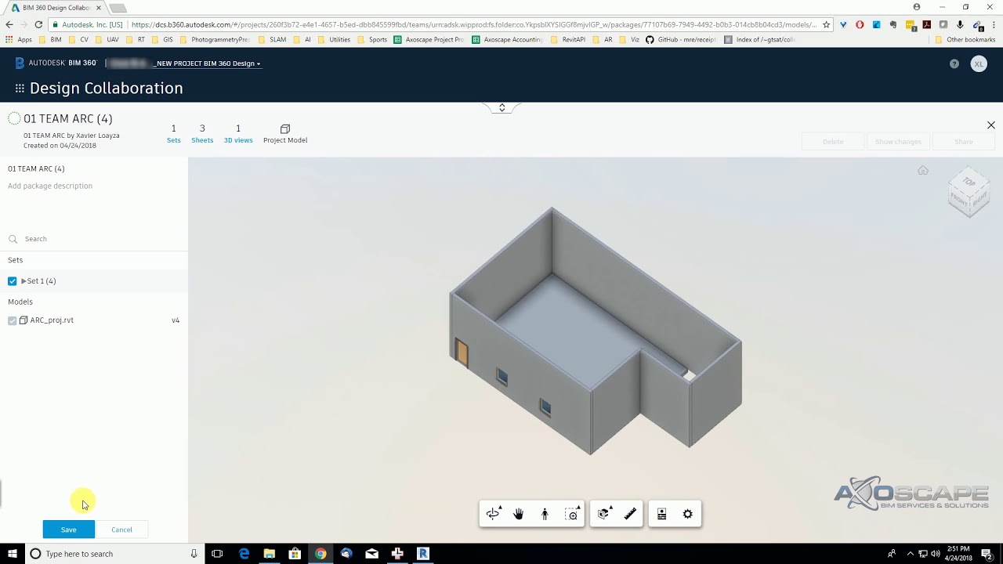The height and width of the screenshot is (564, 1003).
Task: Toggle the ARC_proj.rvt model checkbox
Action: (12, 320)
